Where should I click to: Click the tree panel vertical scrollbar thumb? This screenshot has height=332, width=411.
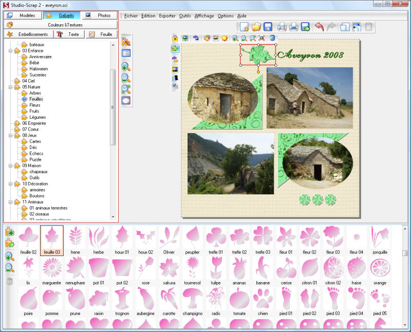[x=113, y=107]
